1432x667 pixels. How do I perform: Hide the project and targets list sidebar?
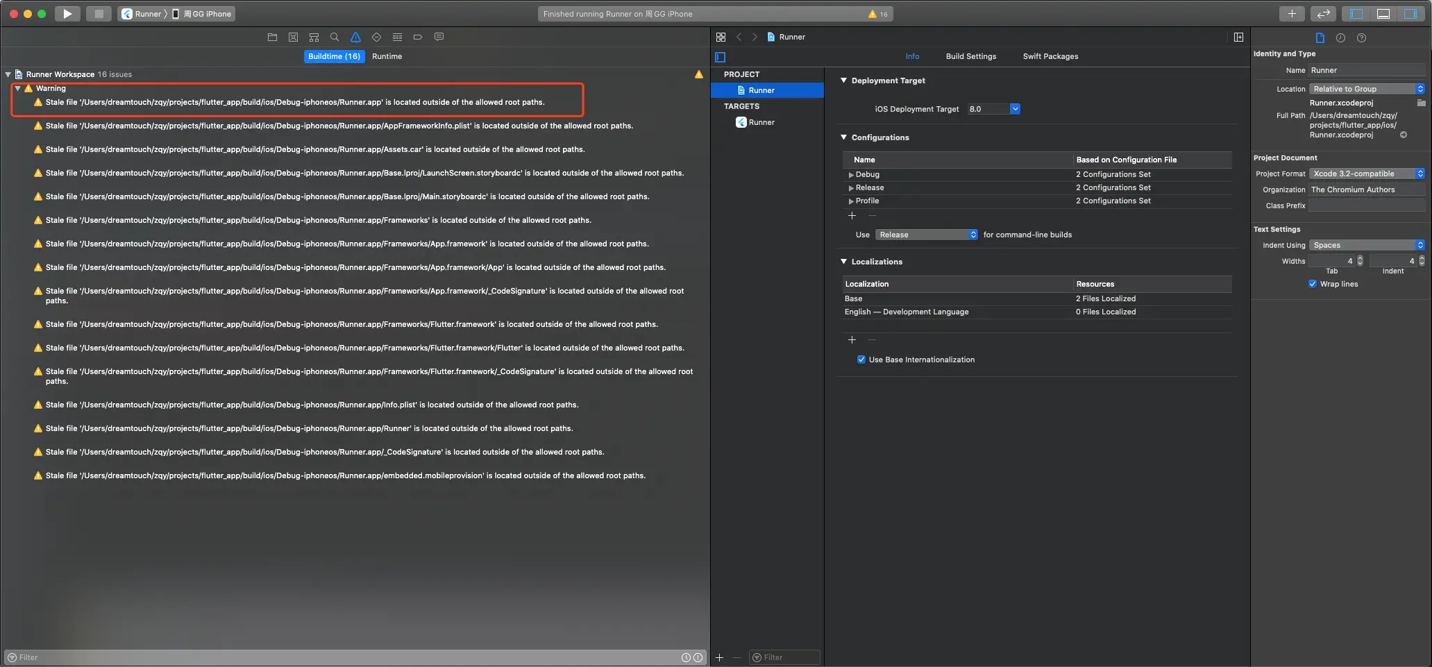tap(721, 57)
